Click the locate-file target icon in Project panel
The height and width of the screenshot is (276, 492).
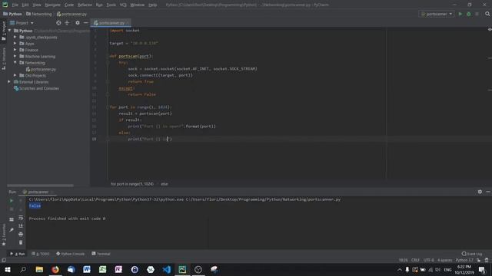point(58,23)
